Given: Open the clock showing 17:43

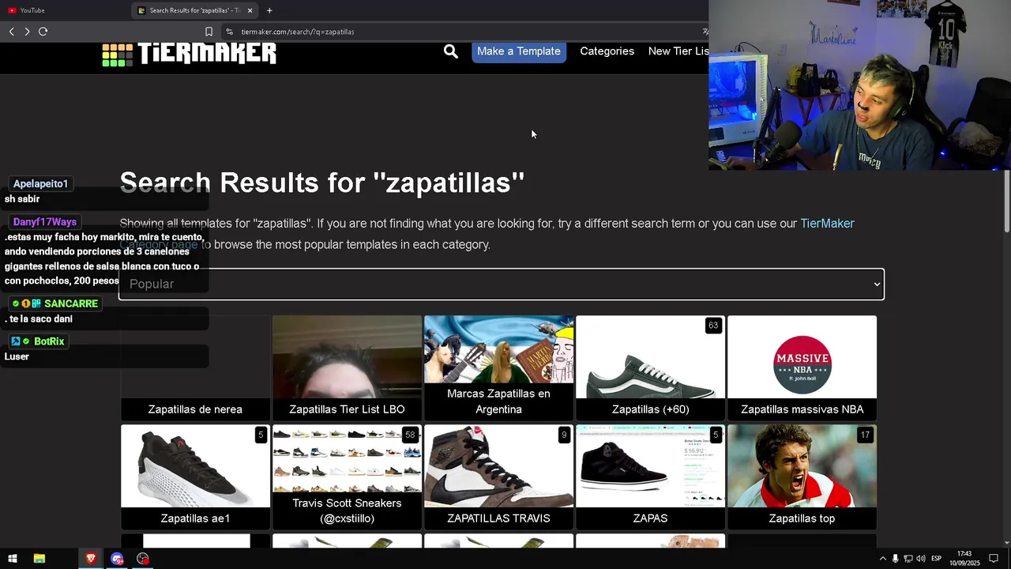Looking at the screenshot, I should click(965, 559).
